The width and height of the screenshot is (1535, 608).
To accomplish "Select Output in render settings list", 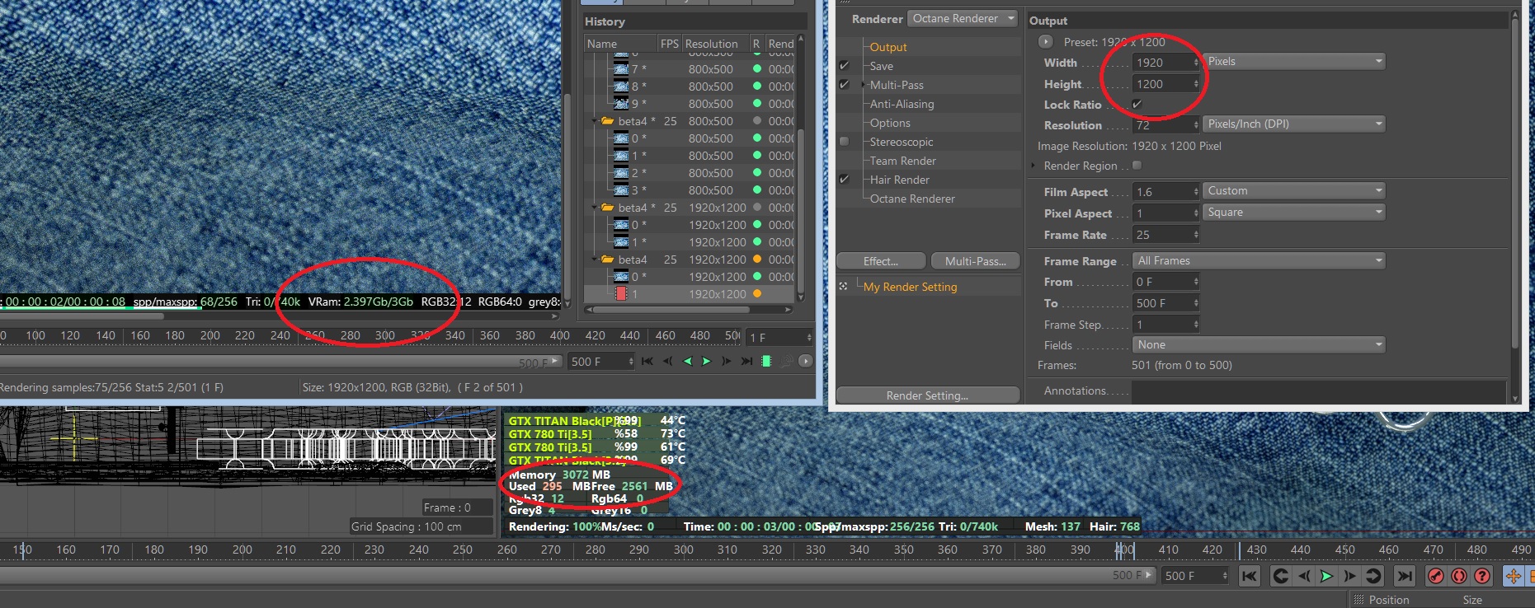I will [888, 48].
